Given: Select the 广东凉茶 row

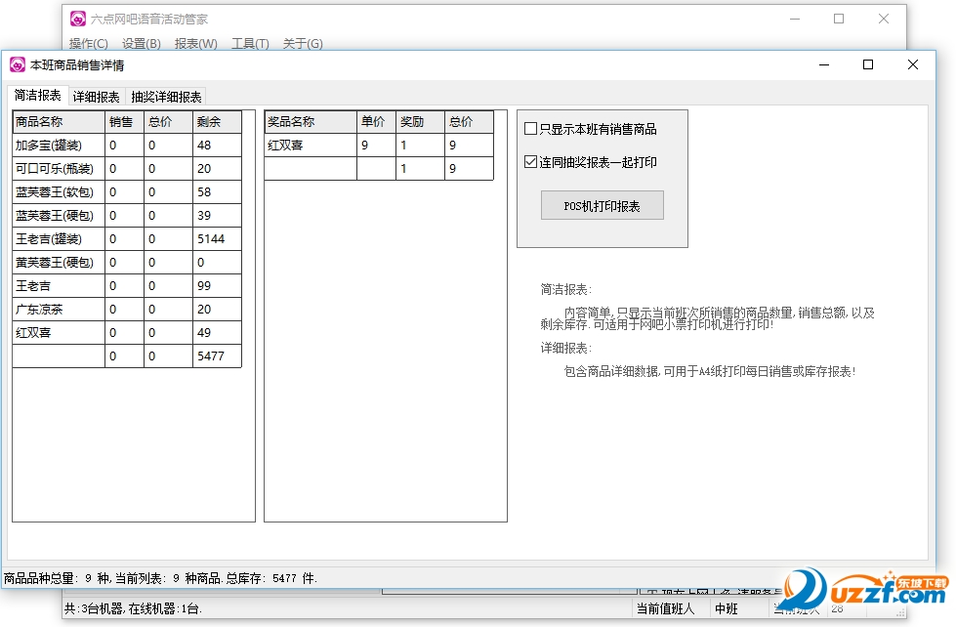Looking at the screenshot, I should coord(127,310).
